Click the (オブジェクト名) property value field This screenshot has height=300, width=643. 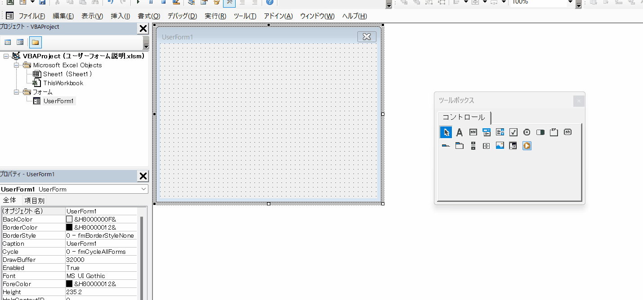coord(101,211)
